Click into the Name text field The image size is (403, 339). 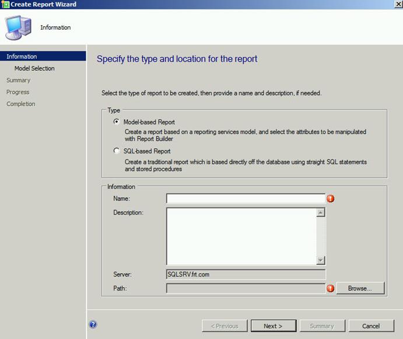(246, 198)
